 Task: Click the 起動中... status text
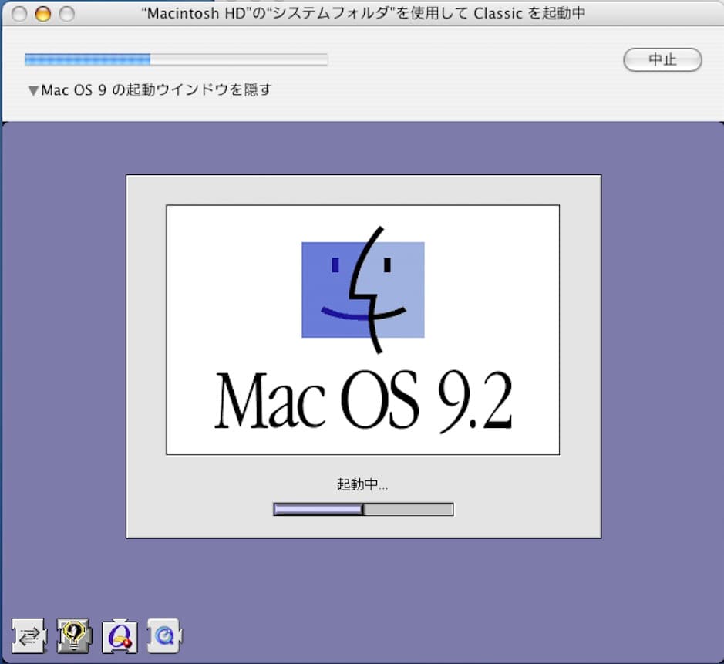[x=362, y=484]
